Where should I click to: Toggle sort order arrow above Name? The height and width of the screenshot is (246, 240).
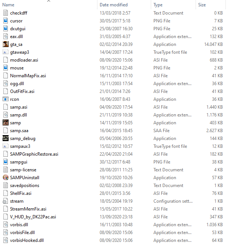point(49,1)
